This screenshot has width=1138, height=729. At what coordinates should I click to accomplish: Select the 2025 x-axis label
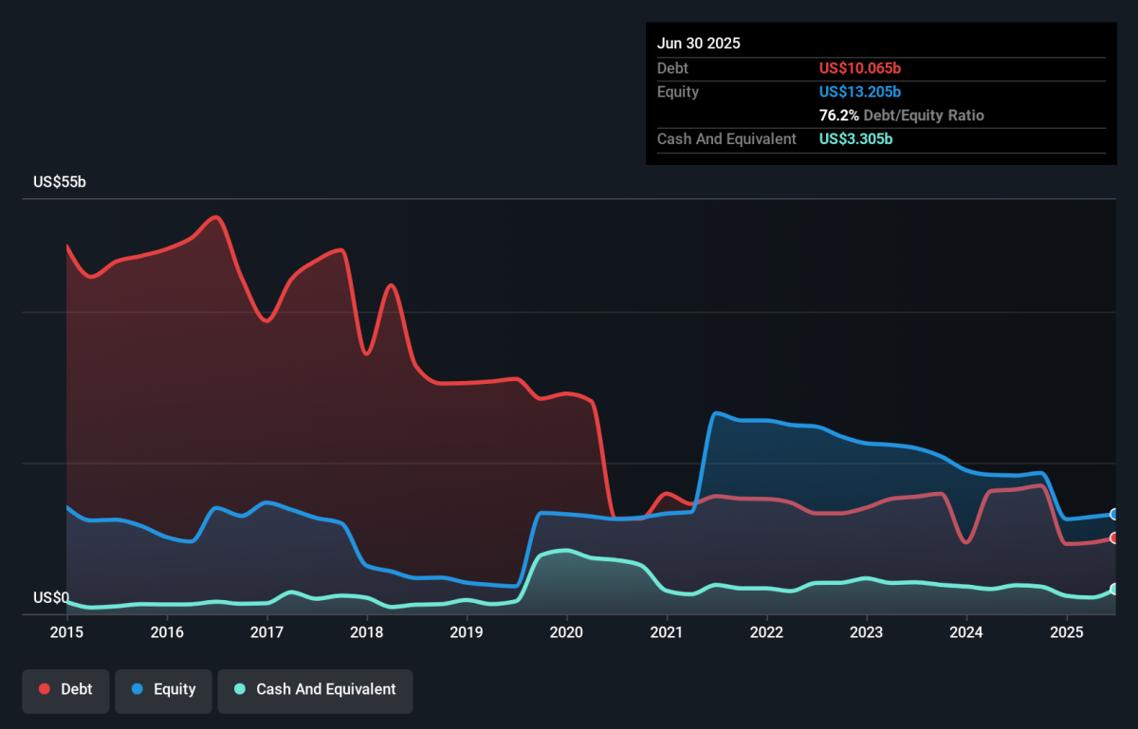[x=1066, y=632]
